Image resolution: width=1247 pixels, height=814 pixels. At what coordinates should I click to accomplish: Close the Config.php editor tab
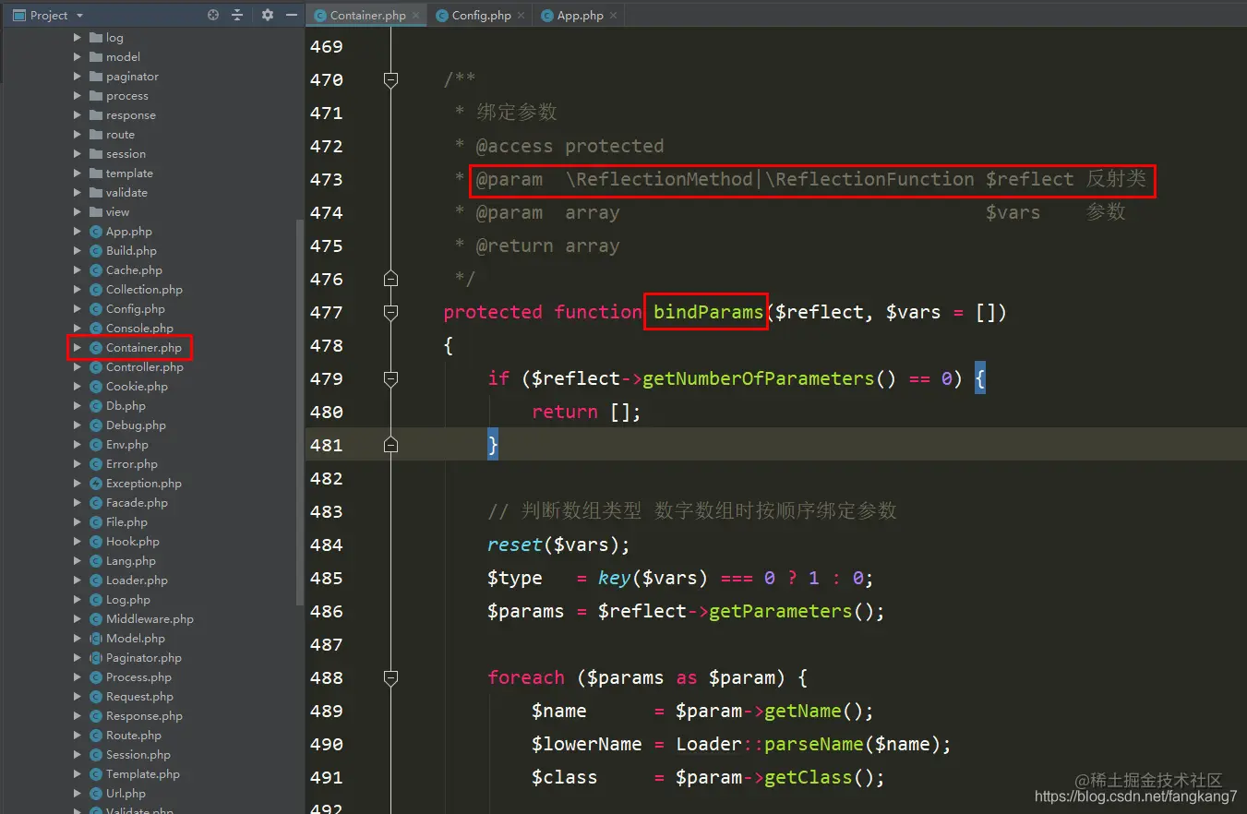pyautogui.click(x=521, y=16)
